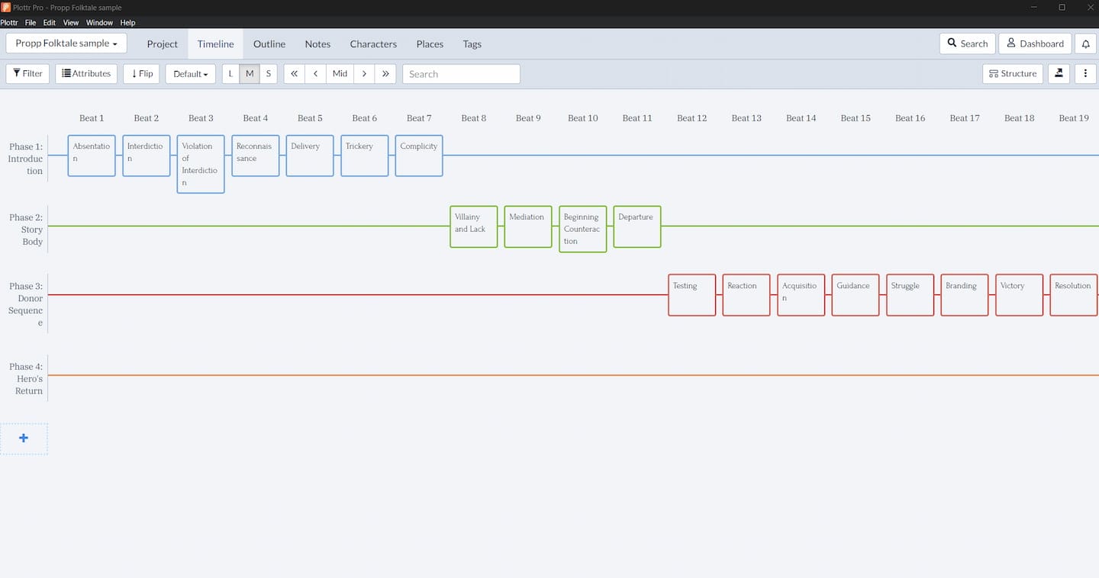
Task: Export the timeline using the export icon
Action: (x=1059, y=73)
